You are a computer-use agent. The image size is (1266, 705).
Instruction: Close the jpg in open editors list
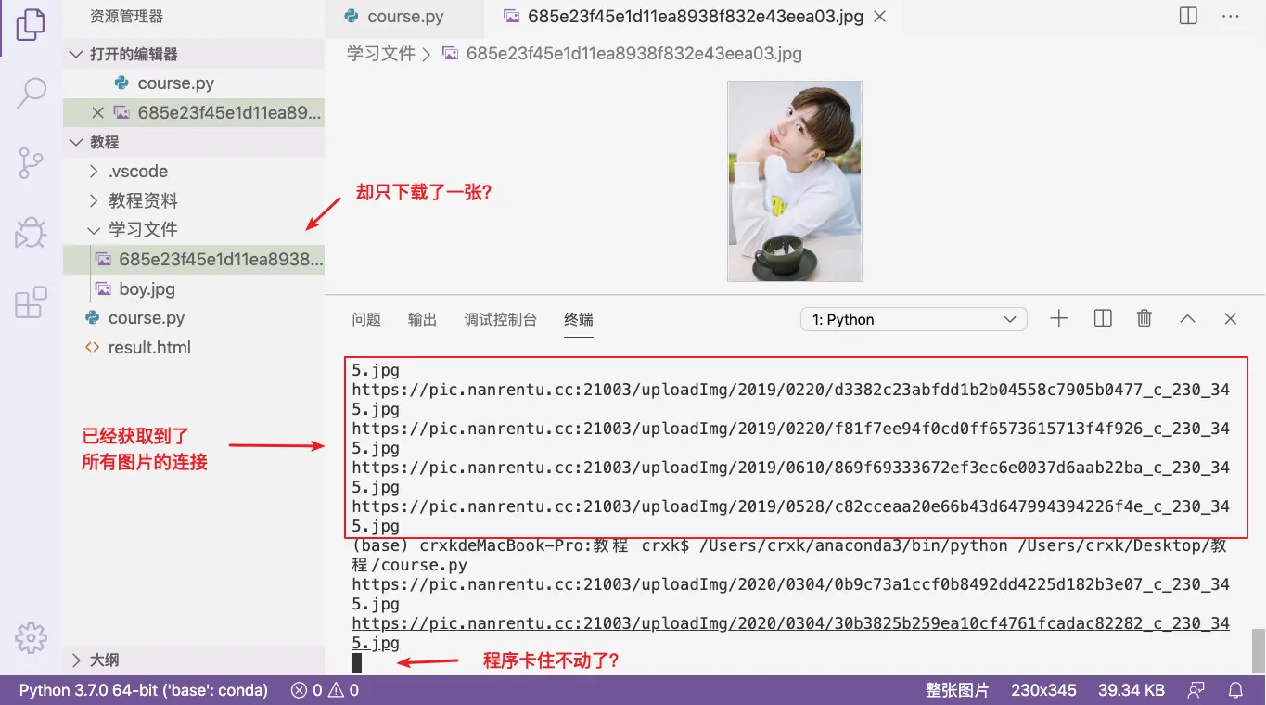pyautogui.click(x=97, y=112)
